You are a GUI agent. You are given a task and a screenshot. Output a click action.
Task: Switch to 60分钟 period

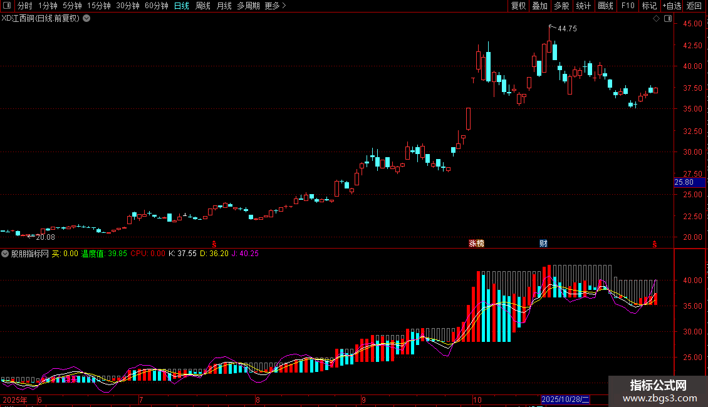(157, 6)
